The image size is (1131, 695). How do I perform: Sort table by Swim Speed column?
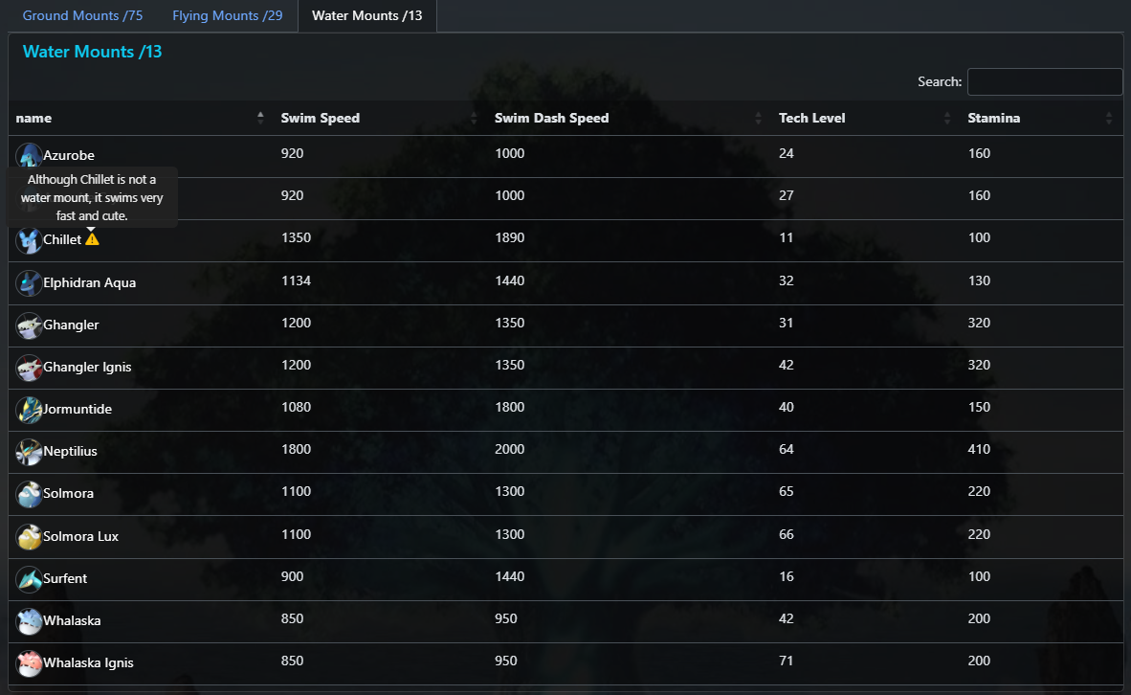(x=380, y=119)
